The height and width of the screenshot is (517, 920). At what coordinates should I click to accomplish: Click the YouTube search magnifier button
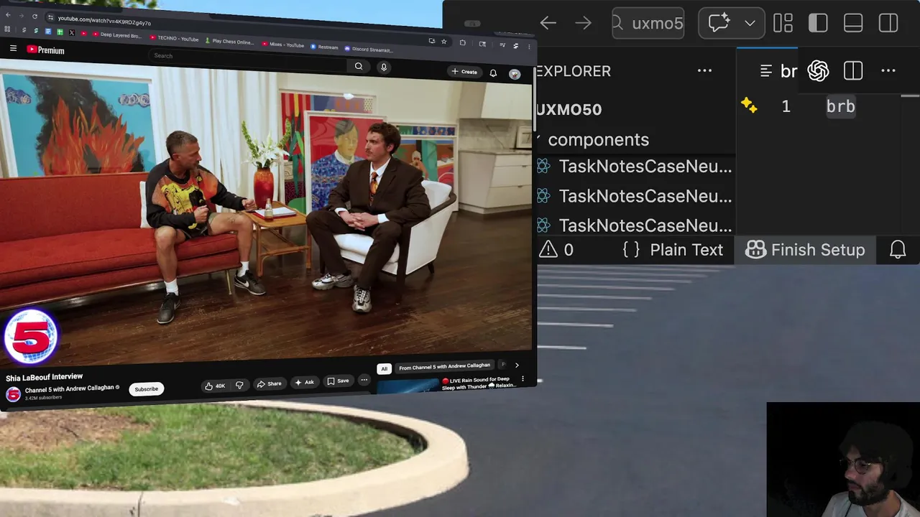point(359,66)
